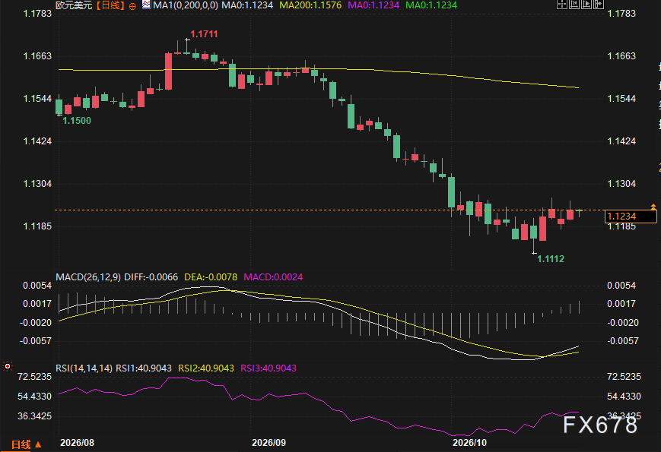Click the 1.1112 low price label
The height and width of the screenshot is (452, 661).
[551, 259]
